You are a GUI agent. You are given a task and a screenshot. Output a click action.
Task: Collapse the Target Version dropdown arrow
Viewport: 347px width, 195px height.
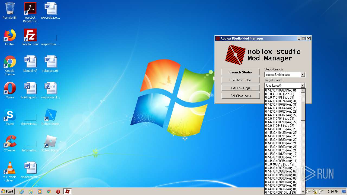(x=303, y=85)
